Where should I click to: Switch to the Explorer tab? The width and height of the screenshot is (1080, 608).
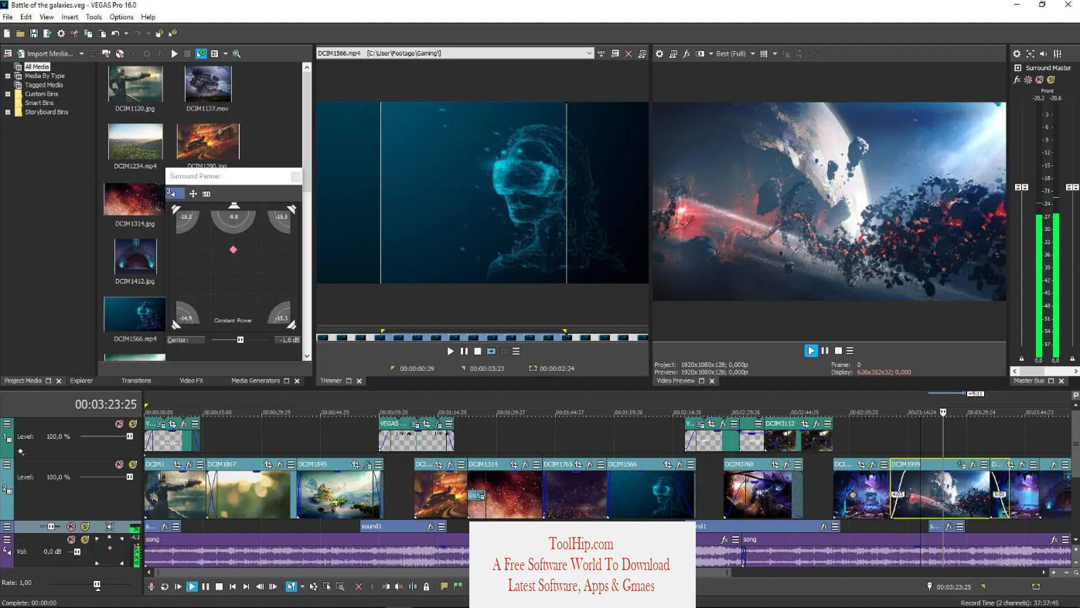(x=81, y=381)
